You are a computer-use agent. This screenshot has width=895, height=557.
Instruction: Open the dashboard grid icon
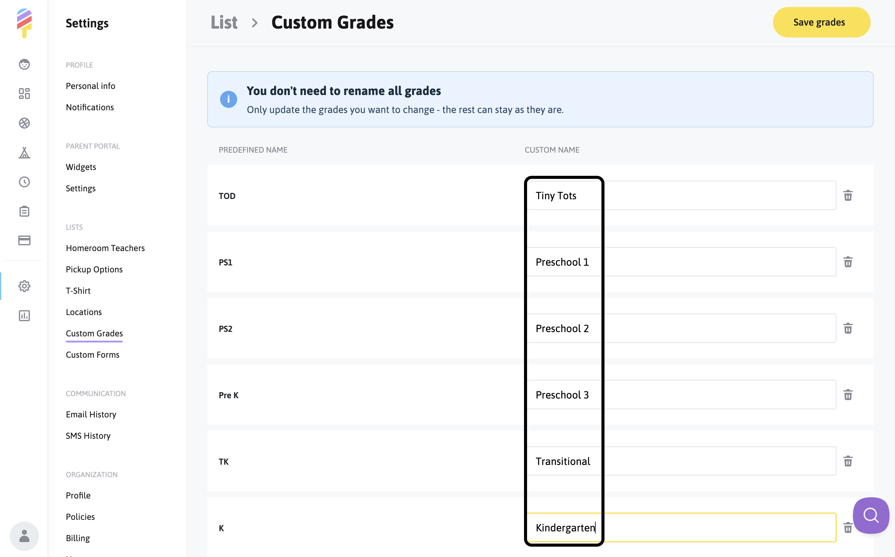[24, 94]
